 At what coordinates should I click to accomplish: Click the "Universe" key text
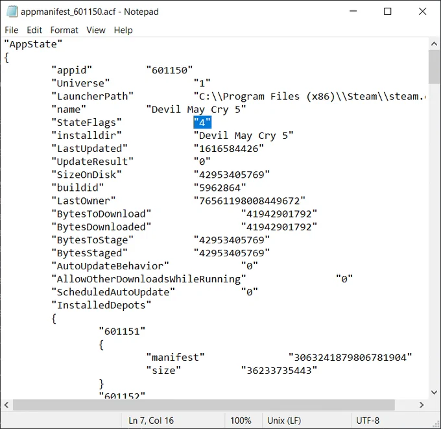[80, 83]
